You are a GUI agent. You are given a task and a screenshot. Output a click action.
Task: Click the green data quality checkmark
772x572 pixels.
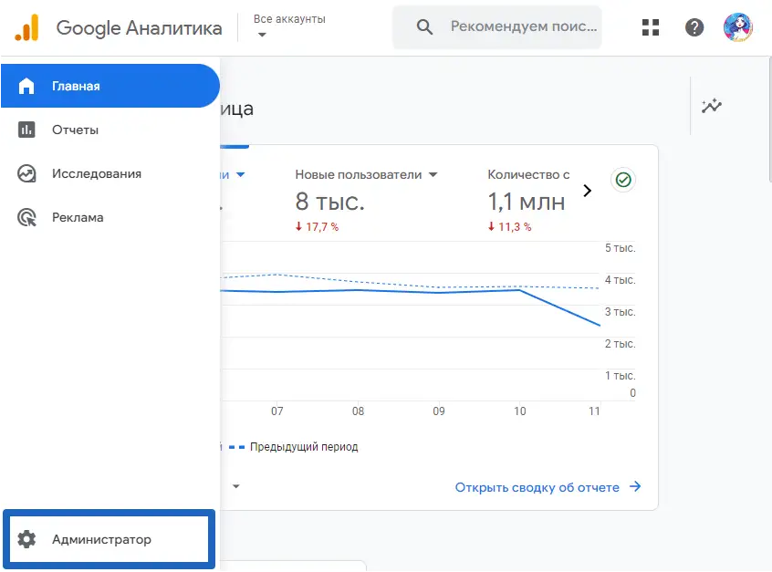point(623,180)
